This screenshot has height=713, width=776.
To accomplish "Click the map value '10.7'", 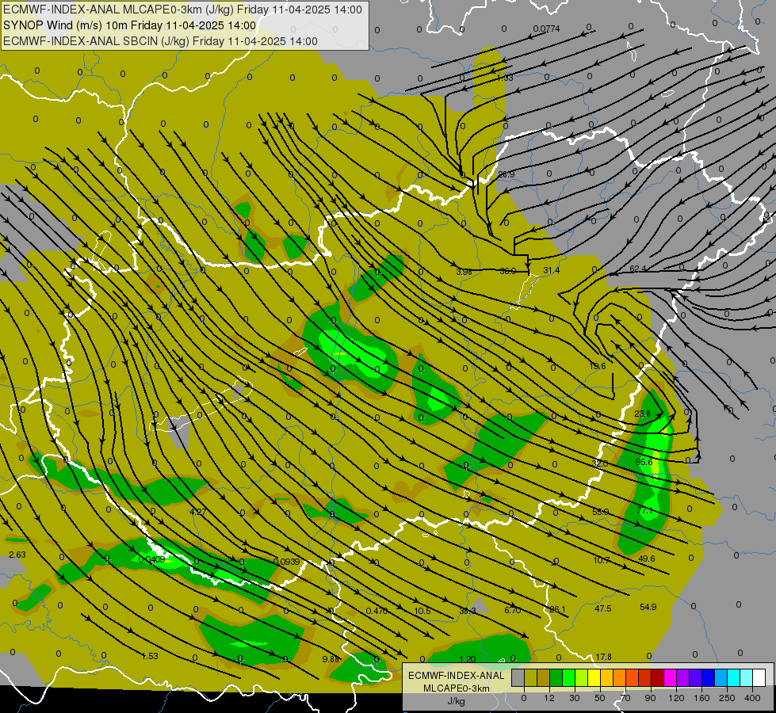I will tap(602, 560).
